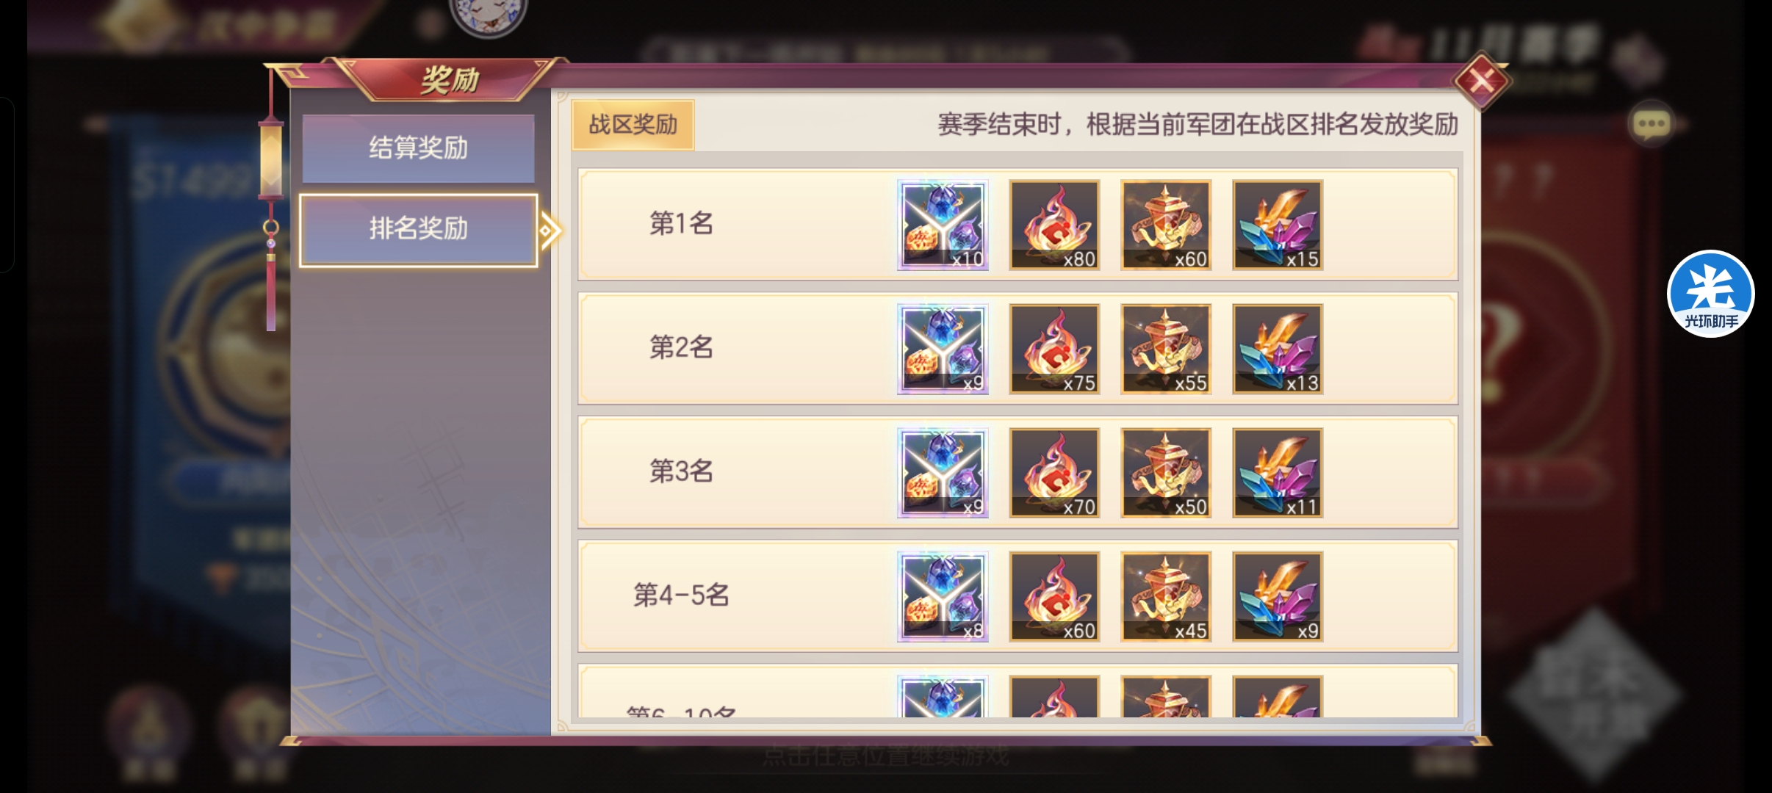Open the chat bubble icon
Screen dimensions: 1772x793
pos(1652,124)
